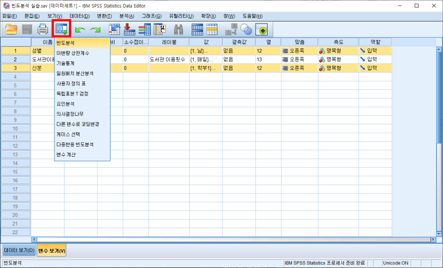Image resolution: width=443 pixels, height=268 pixels.
Task: Select 독립표본 T 검정 from the list
Action: point(82,94)
